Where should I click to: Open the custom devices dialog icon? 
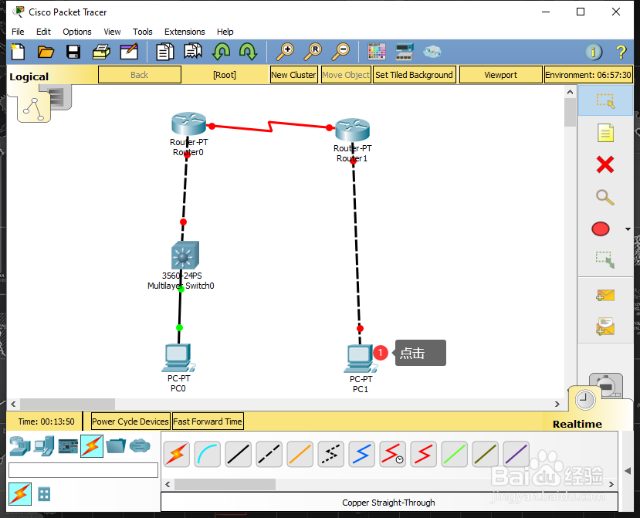pos(405,52)
